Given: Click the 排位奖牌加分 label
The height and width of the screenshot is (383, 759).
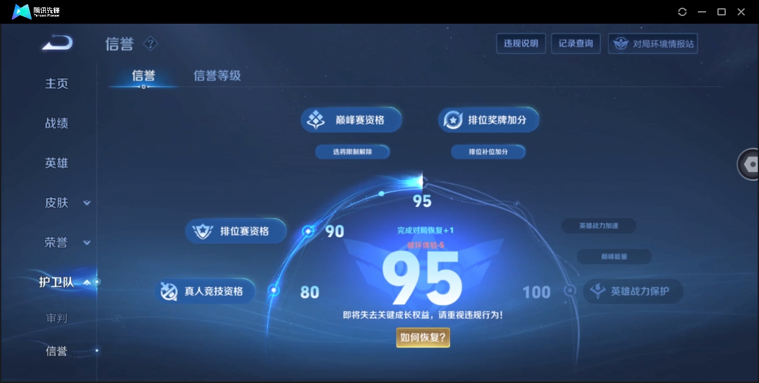Looking at the screenshot, I should pos(497,120).
